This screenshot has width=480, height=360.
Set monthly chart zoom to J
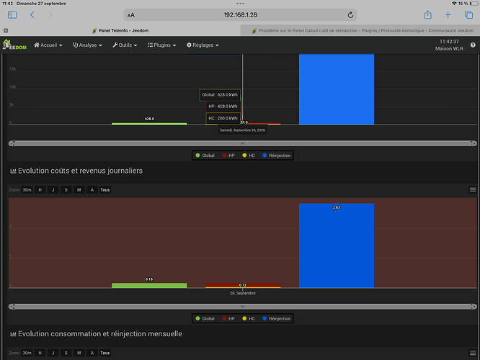53,353
